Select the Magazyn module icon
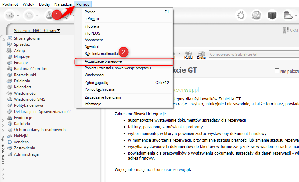The image size is (299, 182). pyautogui.click(x=10, y=57)
